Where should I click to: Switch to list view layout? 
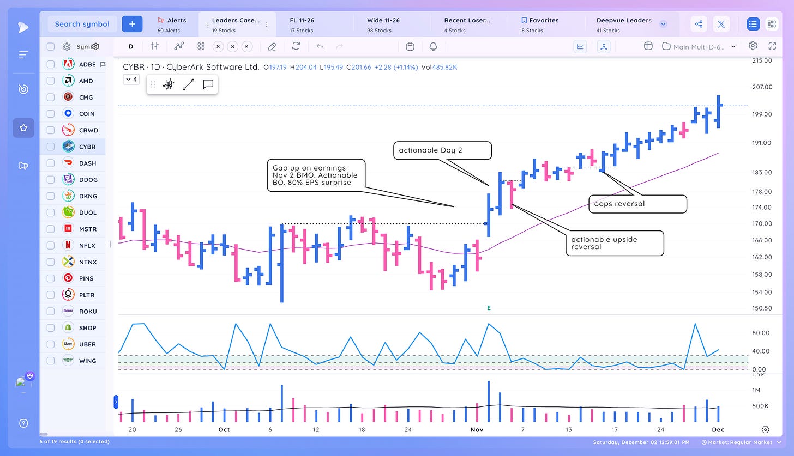point(753,24)
